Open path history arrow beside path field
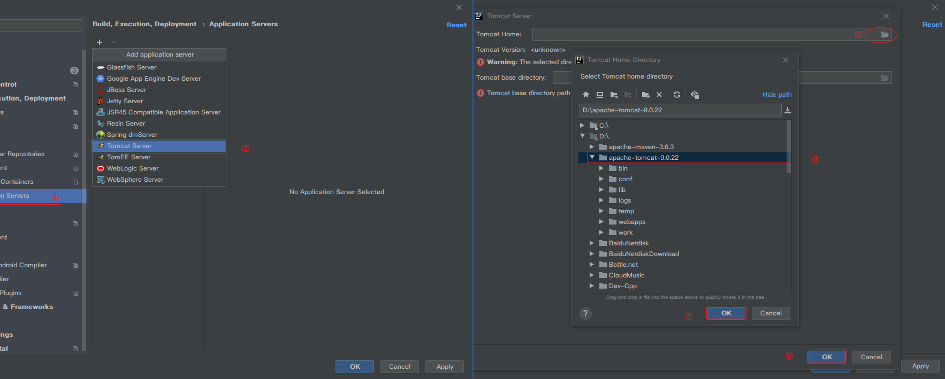Viewport: 945px width, 379px height. (788, 110)
